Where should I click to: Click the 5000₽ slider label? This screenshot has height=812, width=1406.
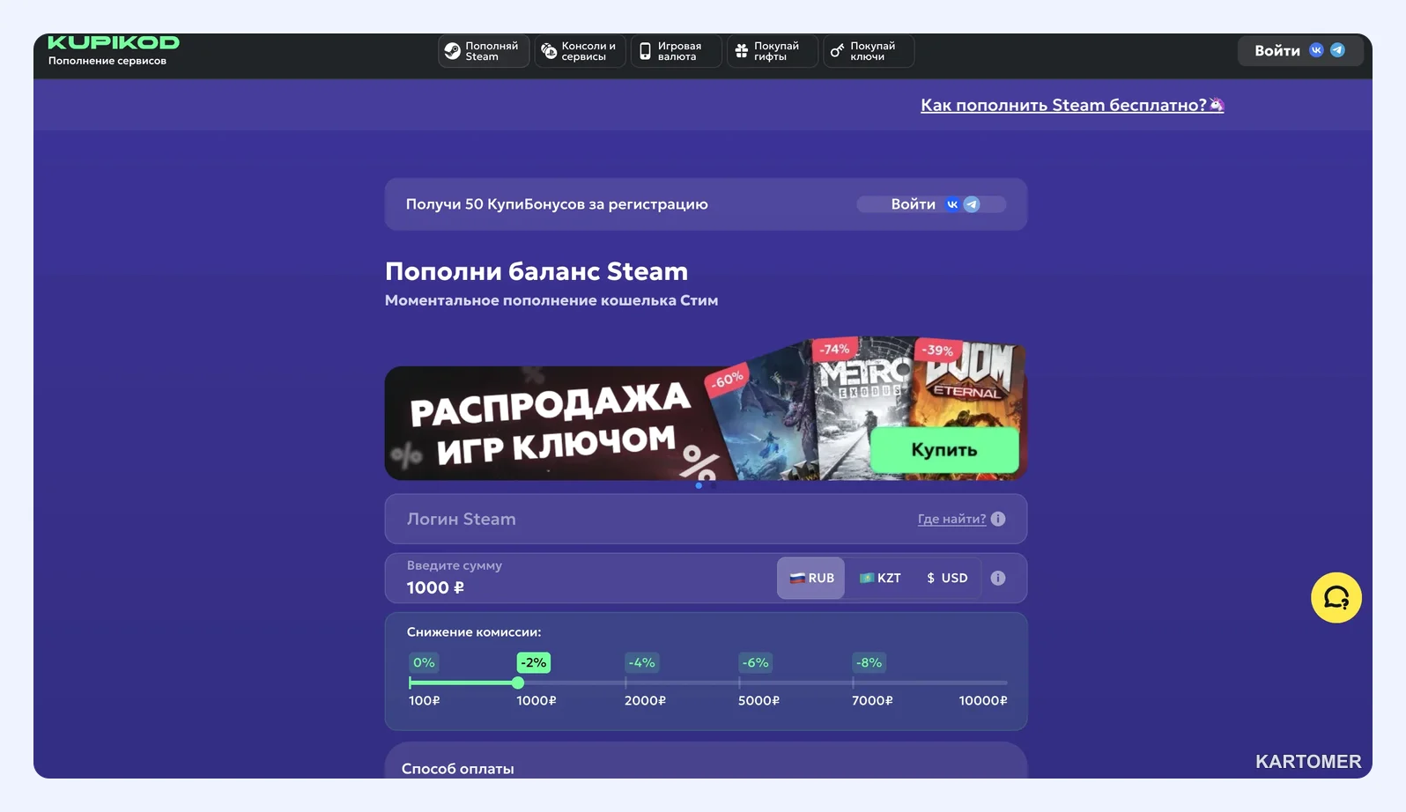coord(759,700)
